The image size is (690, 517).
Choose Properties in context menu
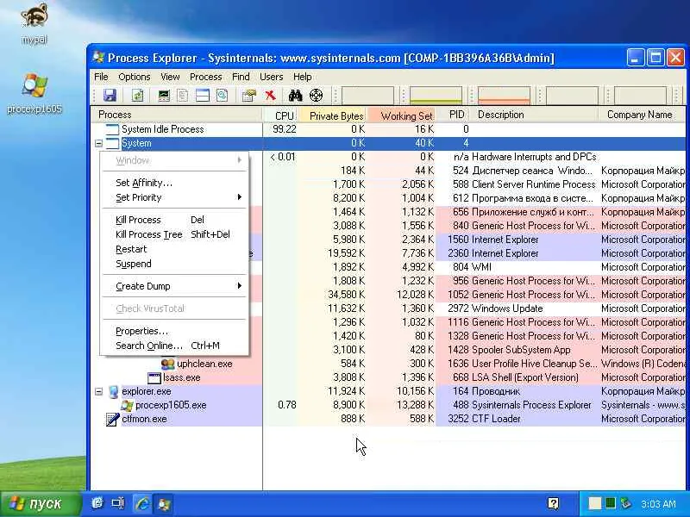[x=174, y=331]
